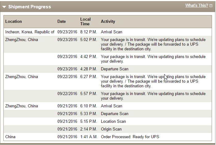Select the Activity column header
Screen dimensions: 216x145
tap(108, 22)
